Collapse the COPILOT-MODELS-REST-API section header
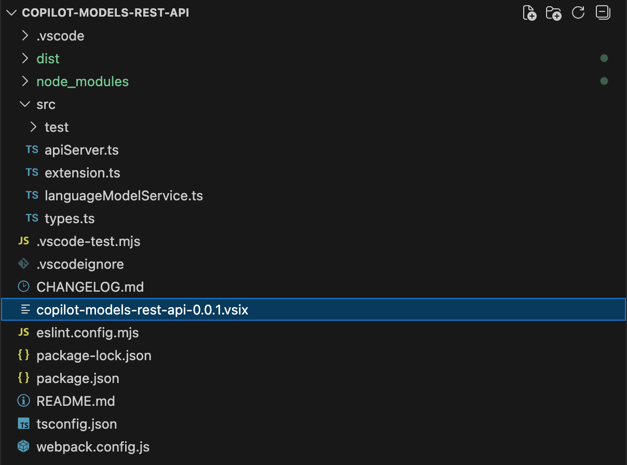 [11, 13]
